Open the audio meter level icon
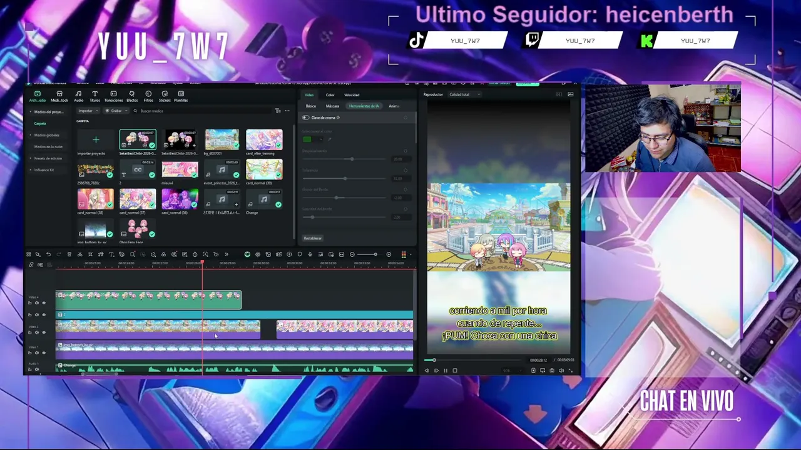The height and width of the screenshot is (450, 801). (404, 254)
